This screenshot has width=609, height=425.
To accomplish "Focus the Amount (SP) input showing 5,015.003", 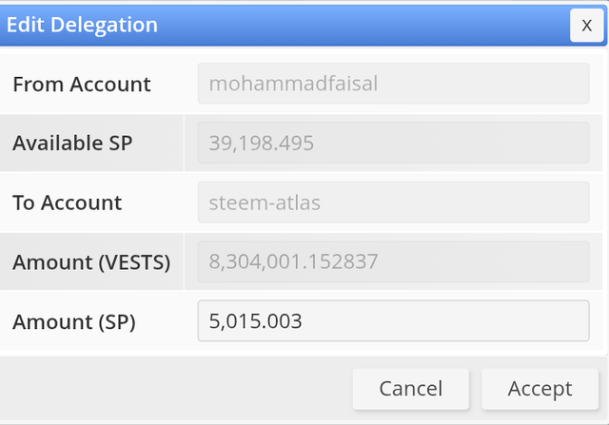I will point(393,321).
